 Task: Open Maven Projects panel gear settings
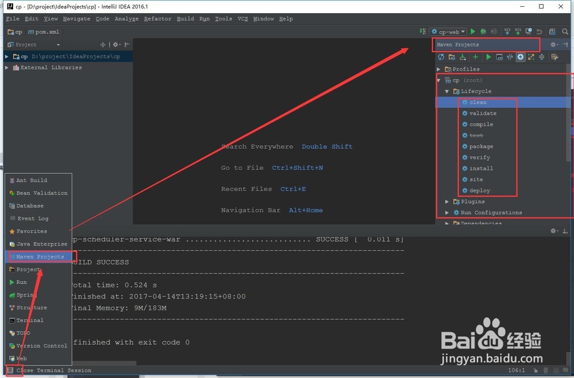pos(554,45)
